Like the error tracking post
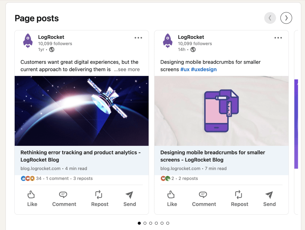Viewport: 305px width, 230px height. [x=32, y=199]
